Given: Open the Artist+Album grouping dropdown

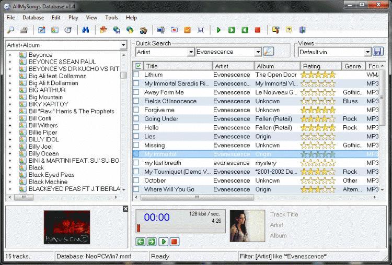Looking at the screenshot, I should 123,45.
